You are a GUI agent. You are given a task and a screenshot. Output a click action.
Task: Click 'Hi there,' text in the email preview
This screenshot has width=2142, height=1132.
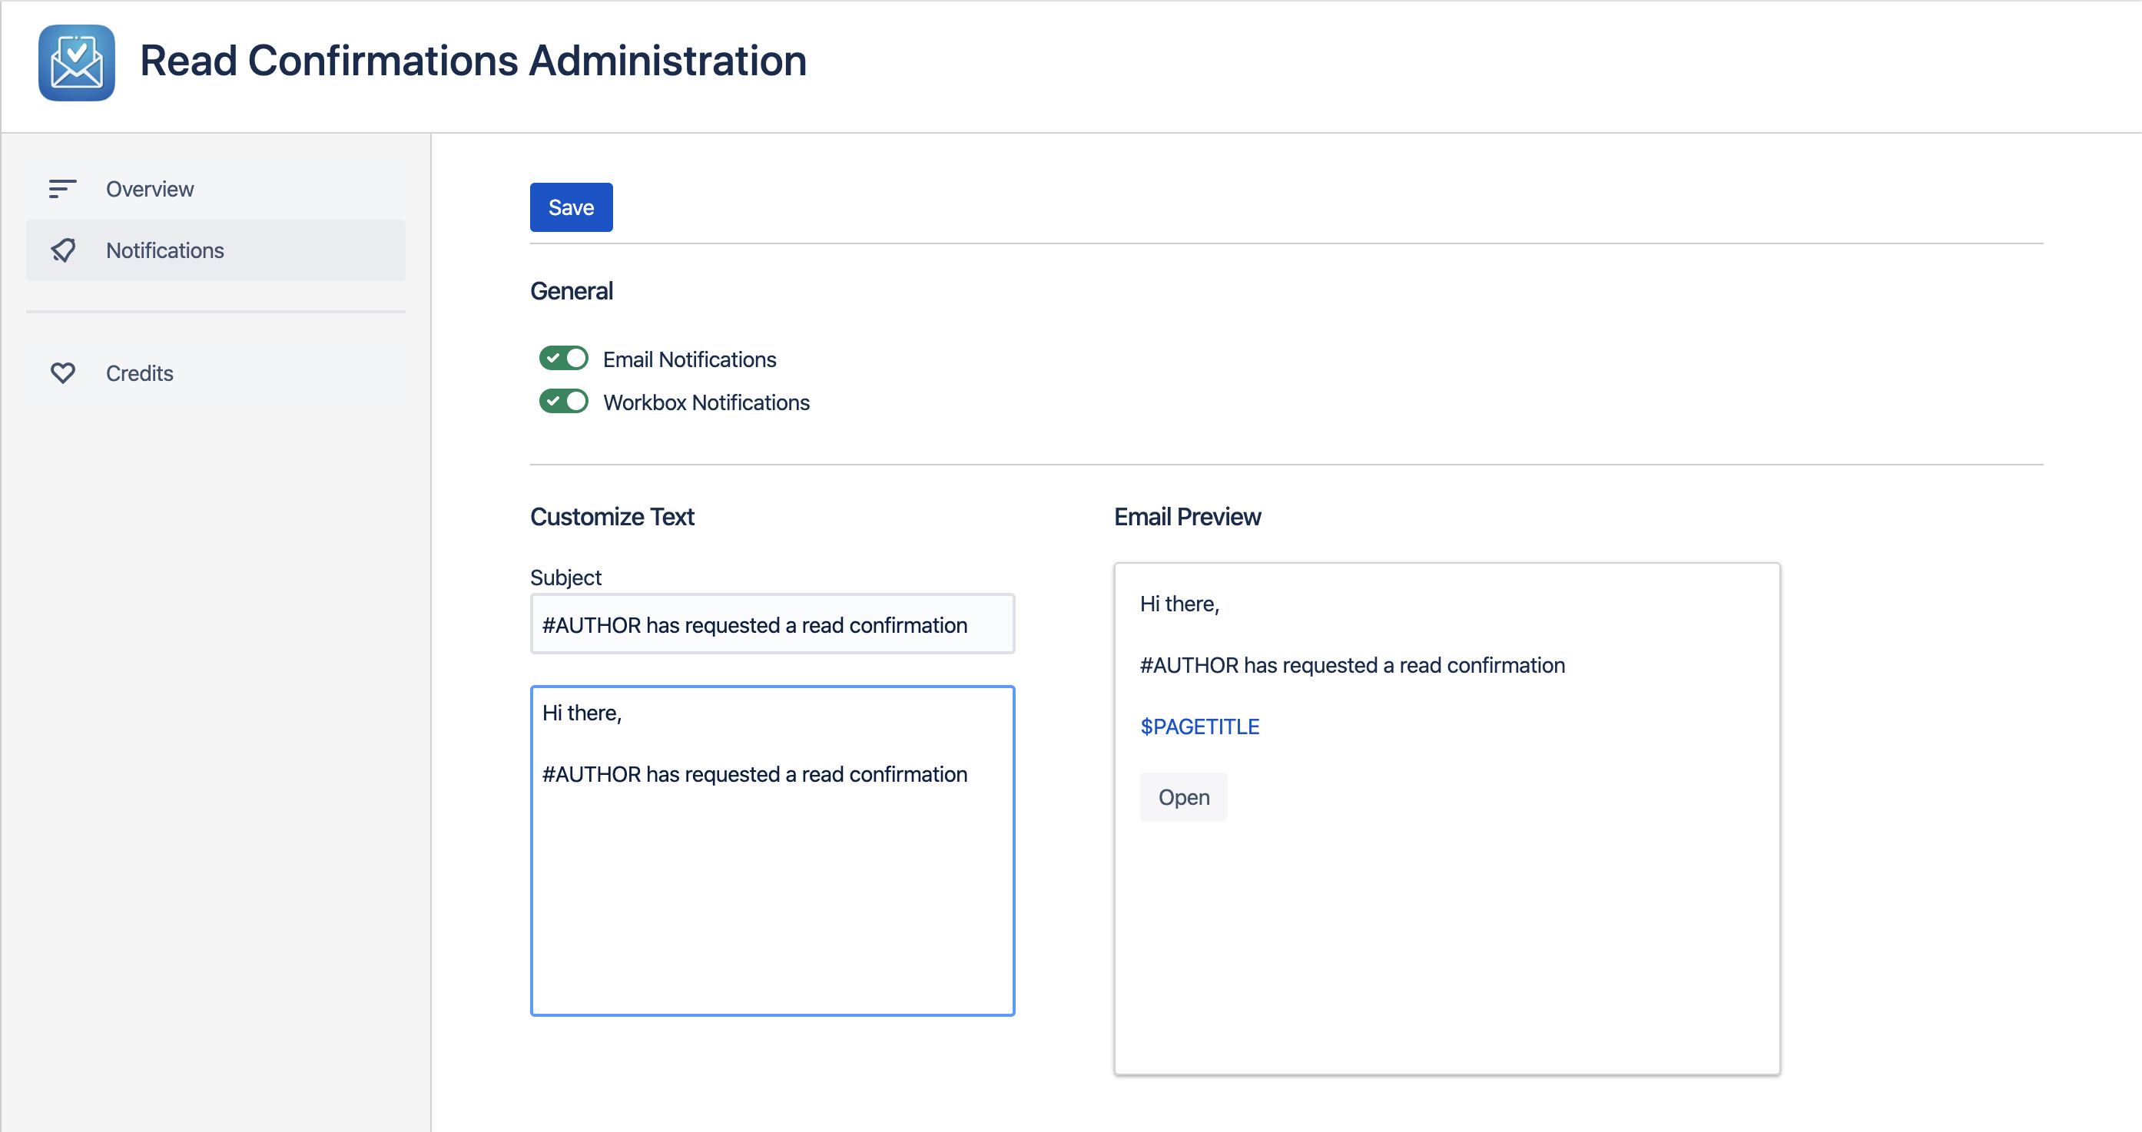tap(1179, 604)
